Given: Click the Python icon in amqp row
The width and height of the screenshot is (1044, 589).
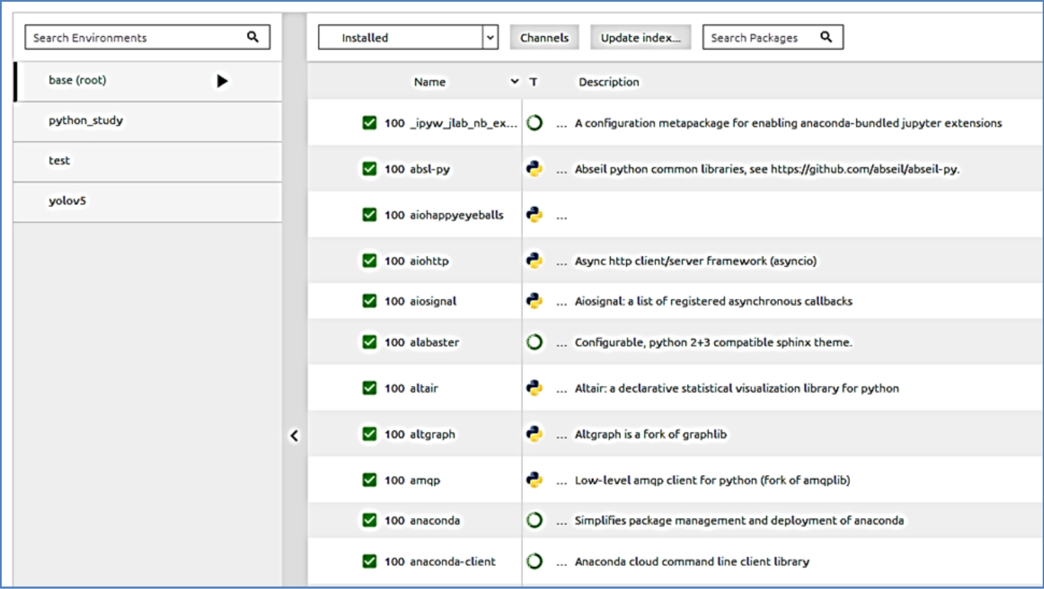Looking at the screenshot, I should tap(534, 479).
